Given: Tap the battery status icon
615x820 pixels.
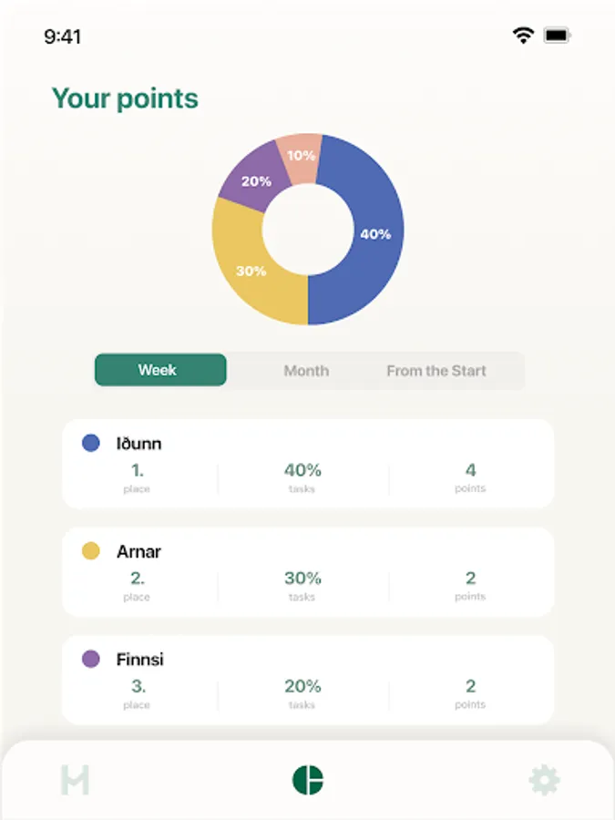Looking at the screenshot, I should (x=557, y=36).
